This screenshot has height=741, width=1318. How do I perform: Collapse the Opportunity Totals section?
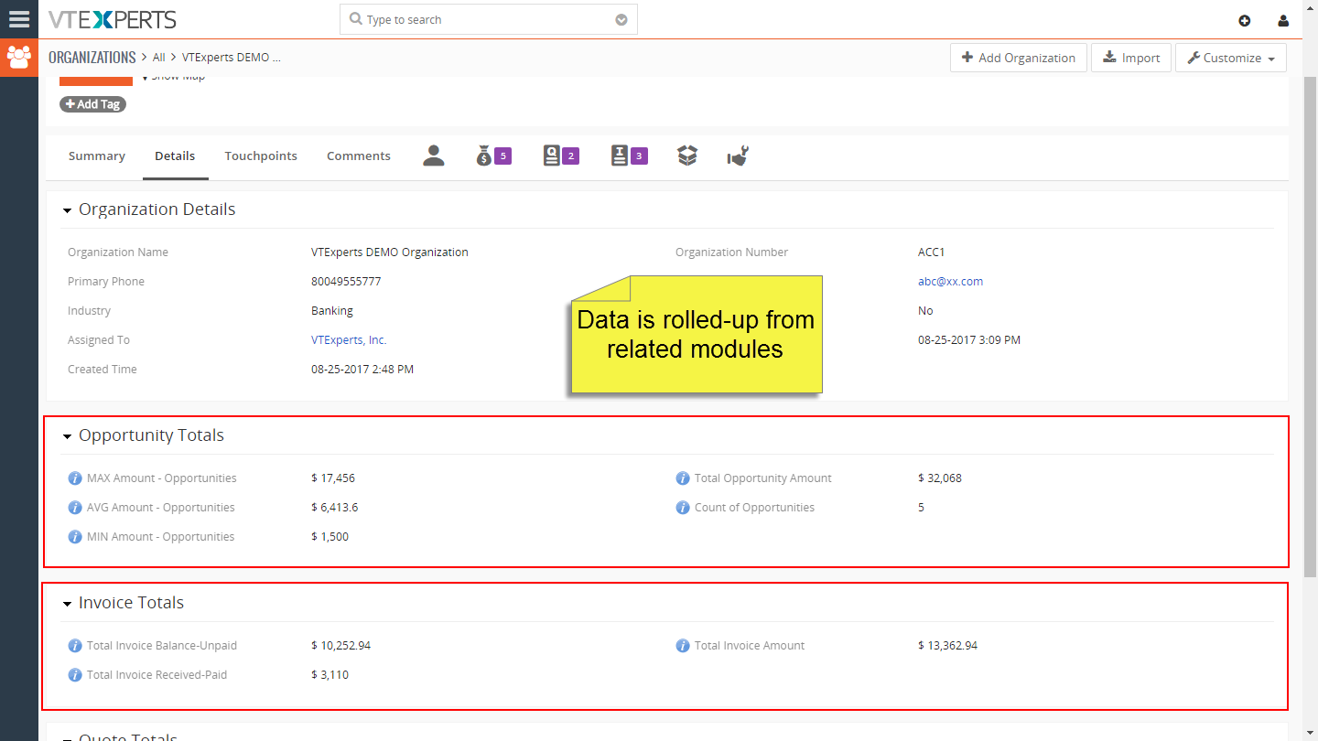(x=67, y=436)
